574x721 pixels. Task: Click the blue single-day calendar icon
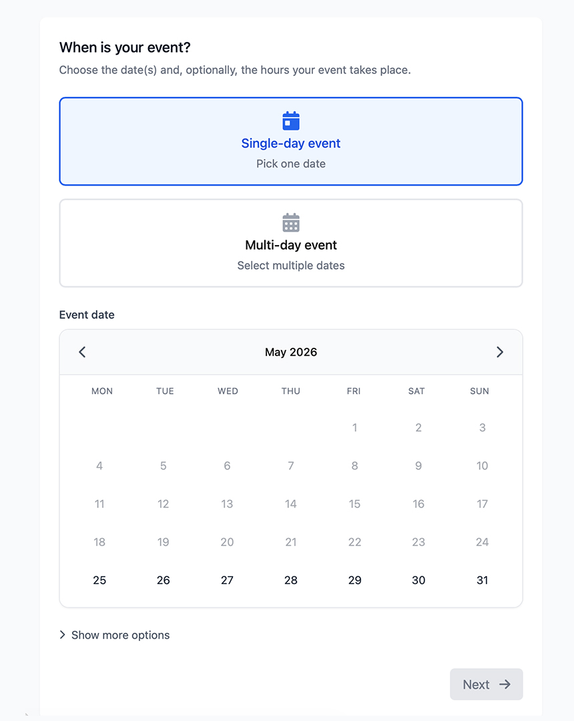click(x=291, y=121)
